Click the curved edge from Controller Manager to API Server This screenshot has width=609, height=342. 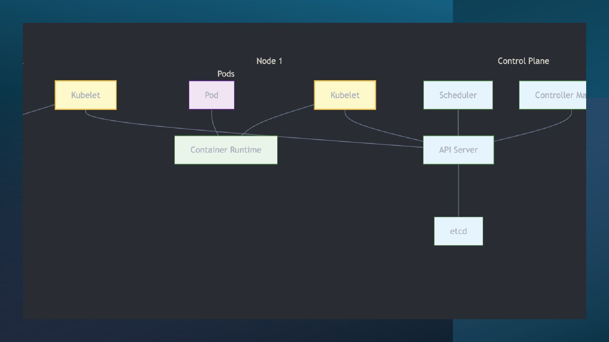click(x=539, y=130)
